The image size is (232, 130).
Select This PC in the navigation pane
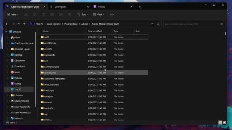[18, 90]
